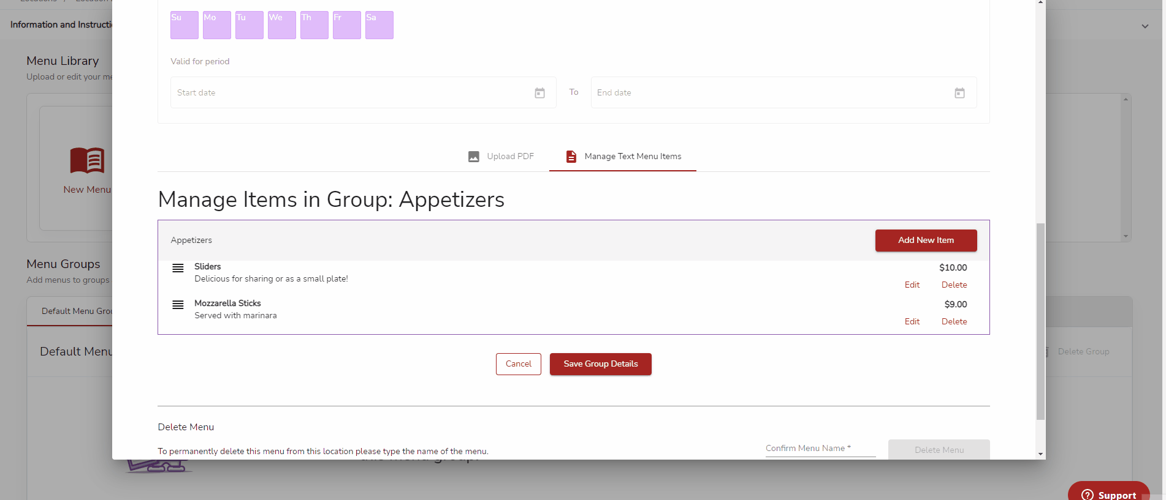Switch to the Upload PDF tab
Viewport: 1166px width, 500px height.
click(501, 157)
